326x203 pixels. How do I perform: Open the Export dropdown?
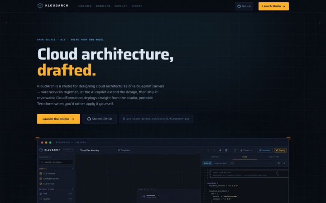[246, 150]
